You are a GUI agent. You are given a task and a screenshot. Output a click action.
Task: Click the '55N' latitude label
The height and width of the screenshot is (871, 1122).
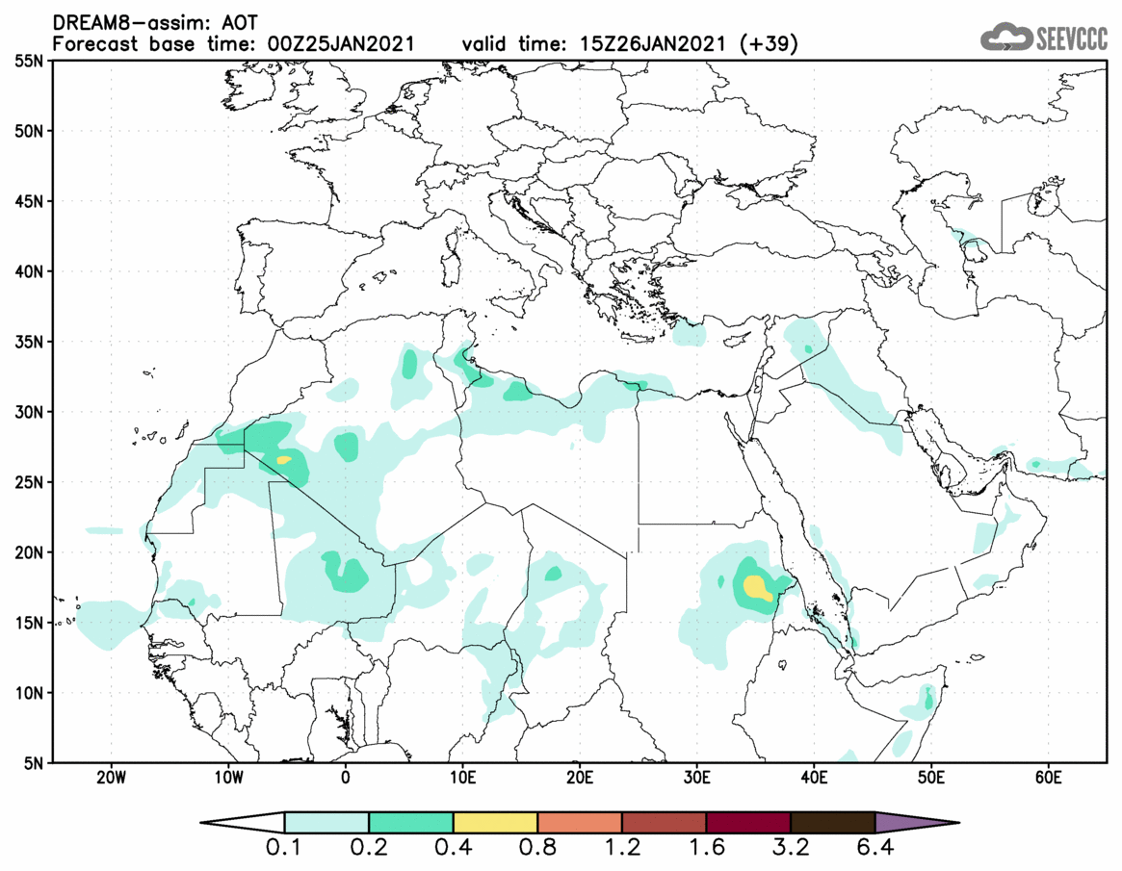click(x=29, y=61)
